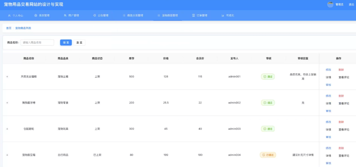This screenshot has height=167, width=356.
Task: Click 宠物商品列表 breadcrumb item
Action: [23, 28]
